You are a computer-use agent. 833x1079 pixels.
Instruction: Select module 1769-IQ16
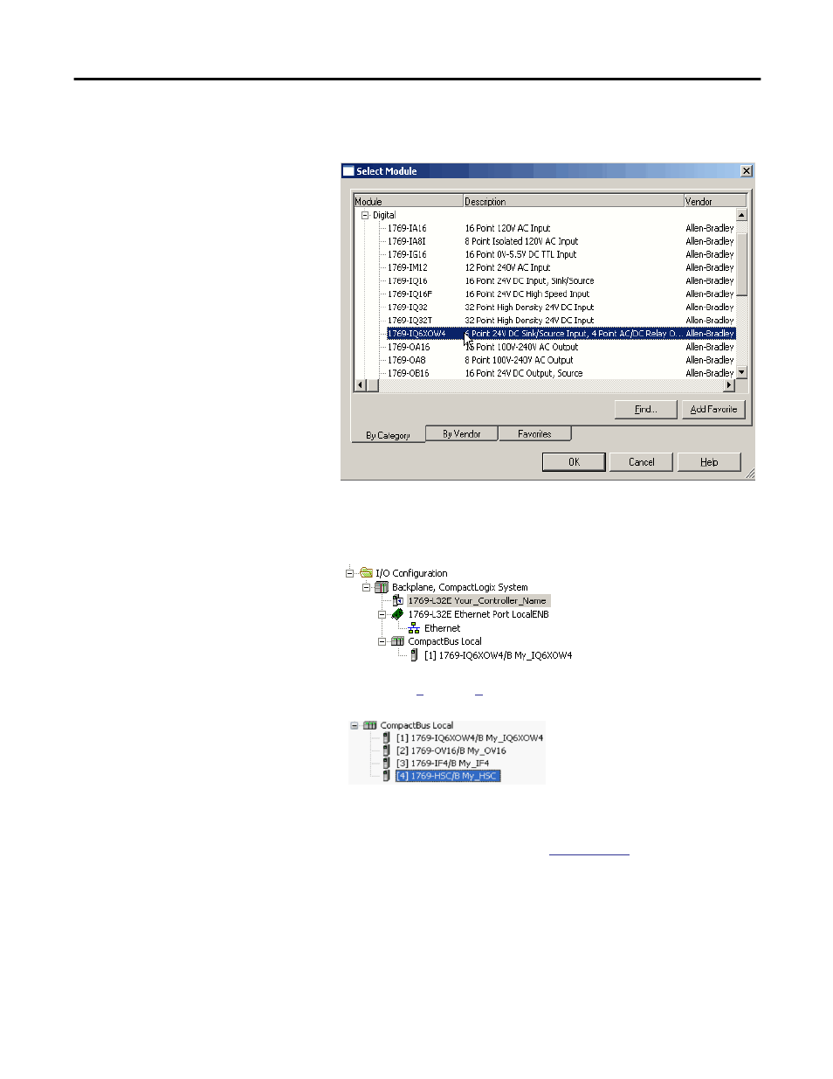[x=408, y=280]
